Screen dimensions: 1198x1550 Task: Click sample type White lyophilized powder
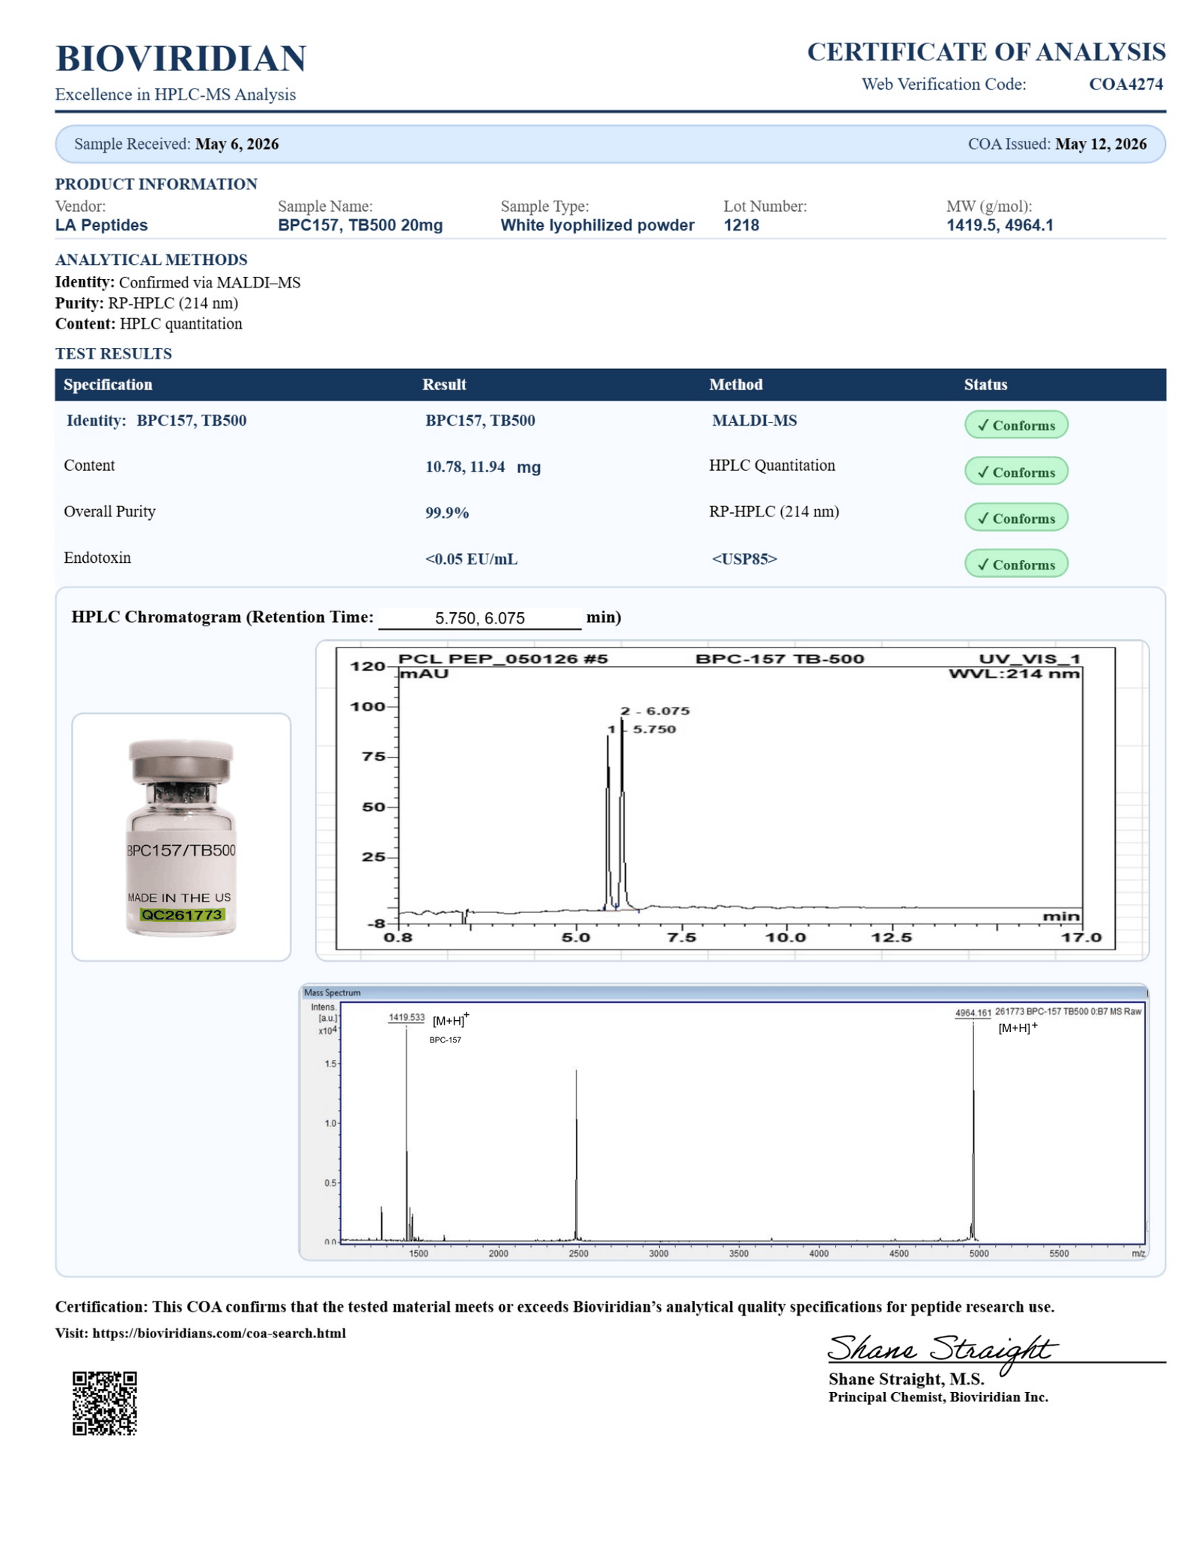tap(598, 225)
